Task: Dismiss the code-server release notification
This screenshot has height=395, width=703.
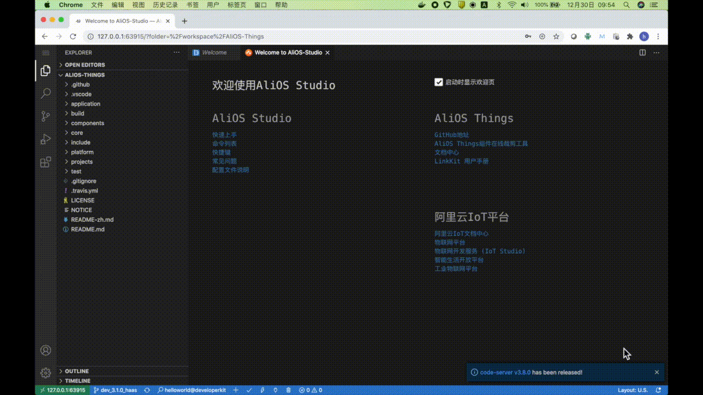Action: tap(656, 372)
